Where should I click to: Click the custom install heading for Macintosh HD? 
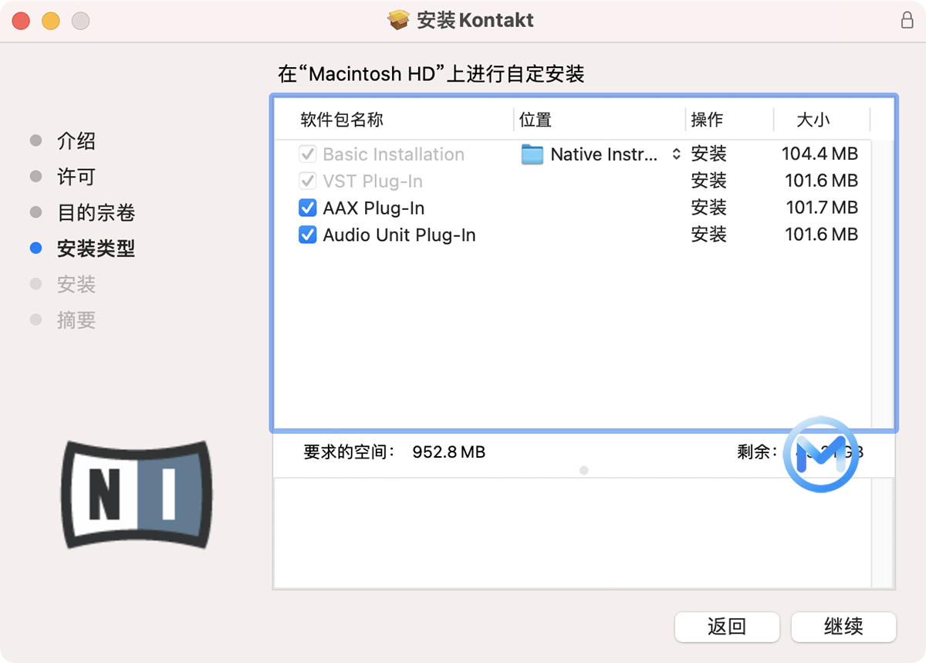point(431,74)
